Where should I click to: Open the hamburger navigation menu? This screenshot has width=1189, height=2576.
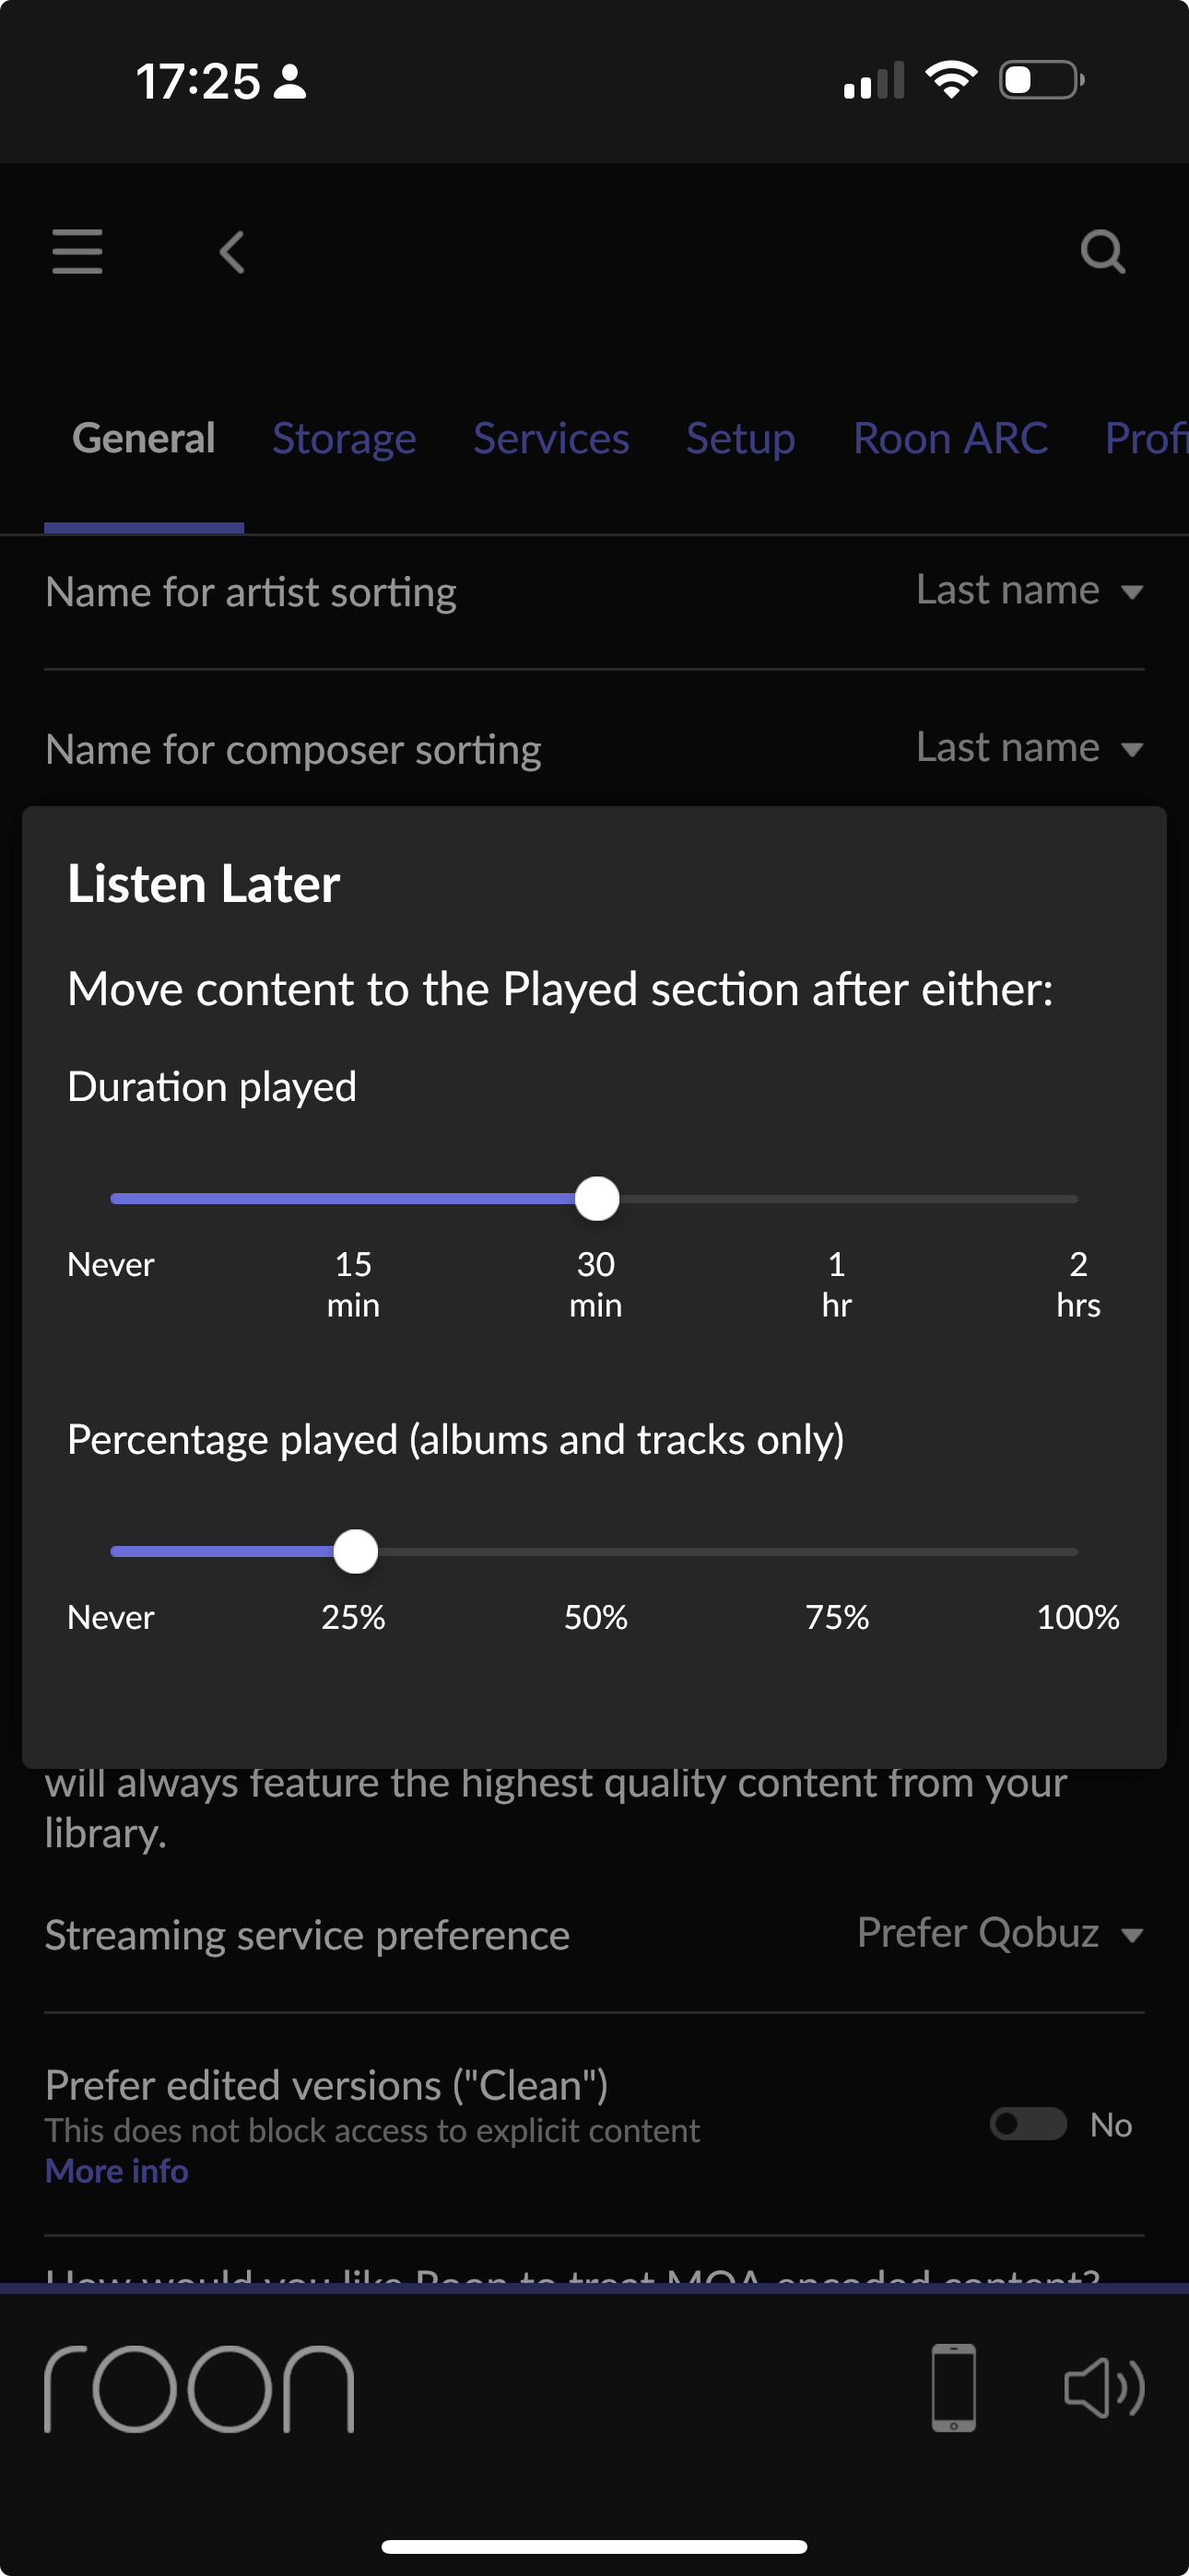(x=77, y=251)
